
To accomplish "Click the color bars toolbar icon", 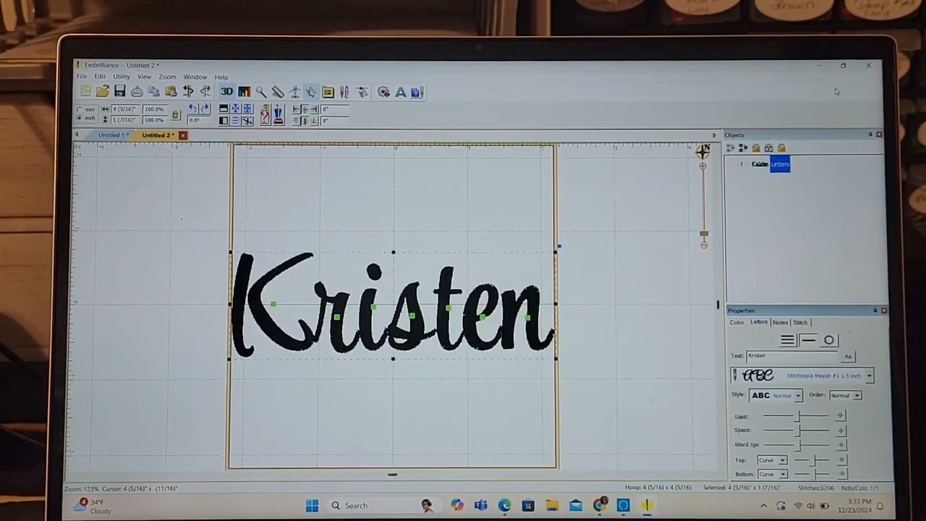I will [x=244, y=92].
